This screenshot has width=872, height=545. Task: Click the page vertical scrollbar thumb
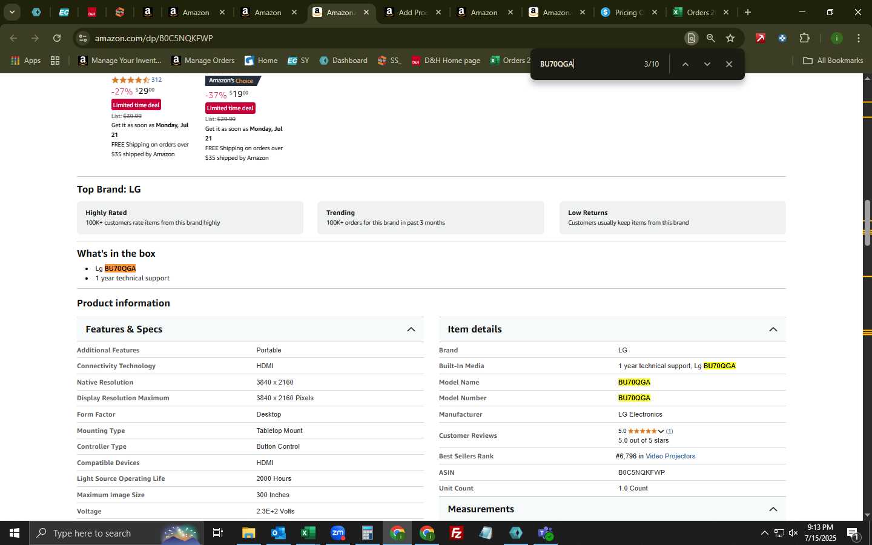point(867,222)
